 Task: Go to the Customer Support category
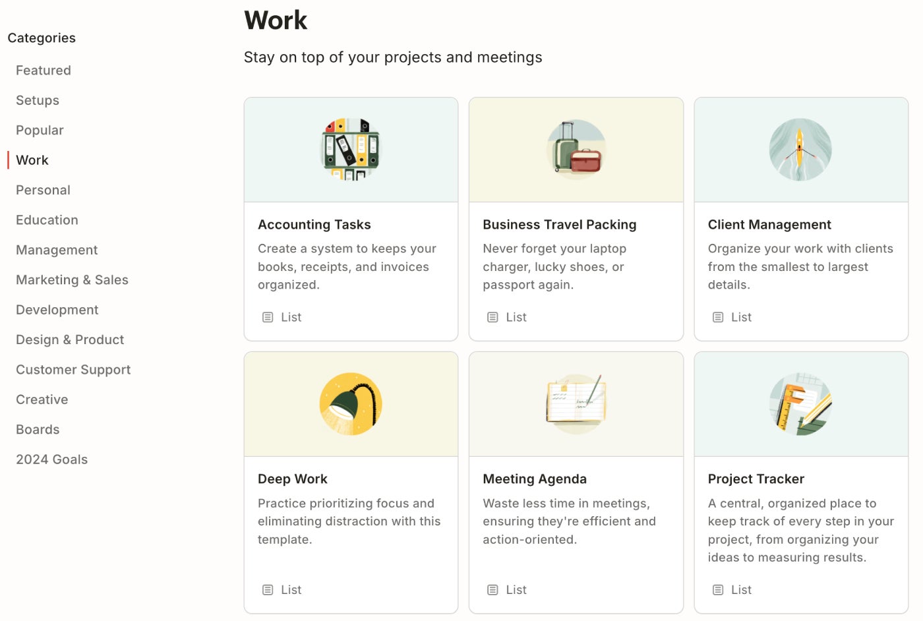point(73,370)
